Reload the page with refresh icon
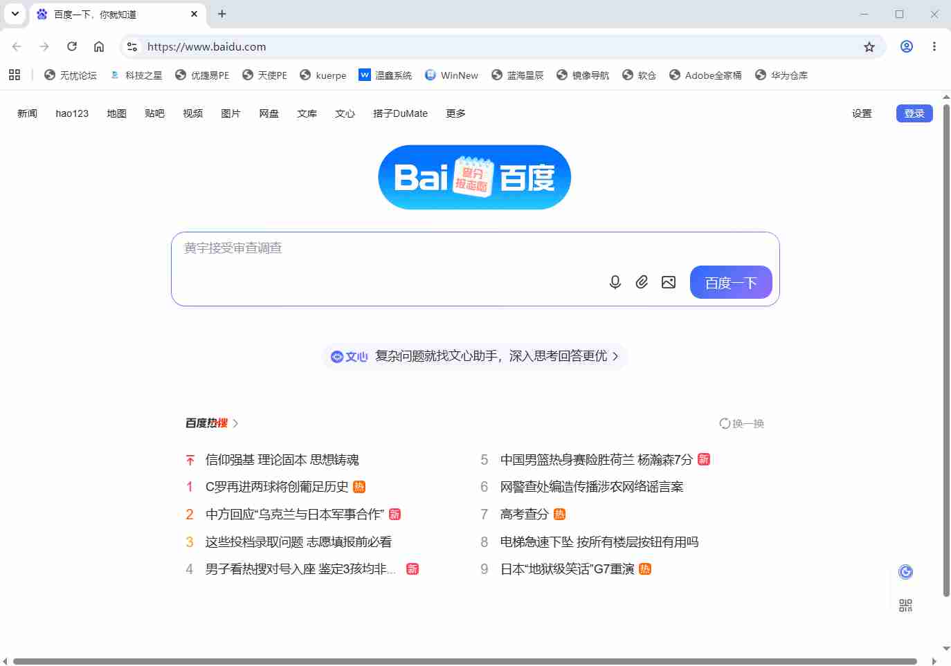 click(72, 46)
